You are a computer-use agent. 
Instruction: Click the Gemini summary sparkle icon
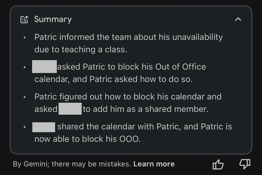click(24, 19)
